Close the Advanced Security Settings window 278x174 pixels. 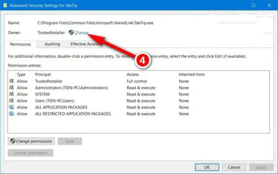(x=269, y=5)
